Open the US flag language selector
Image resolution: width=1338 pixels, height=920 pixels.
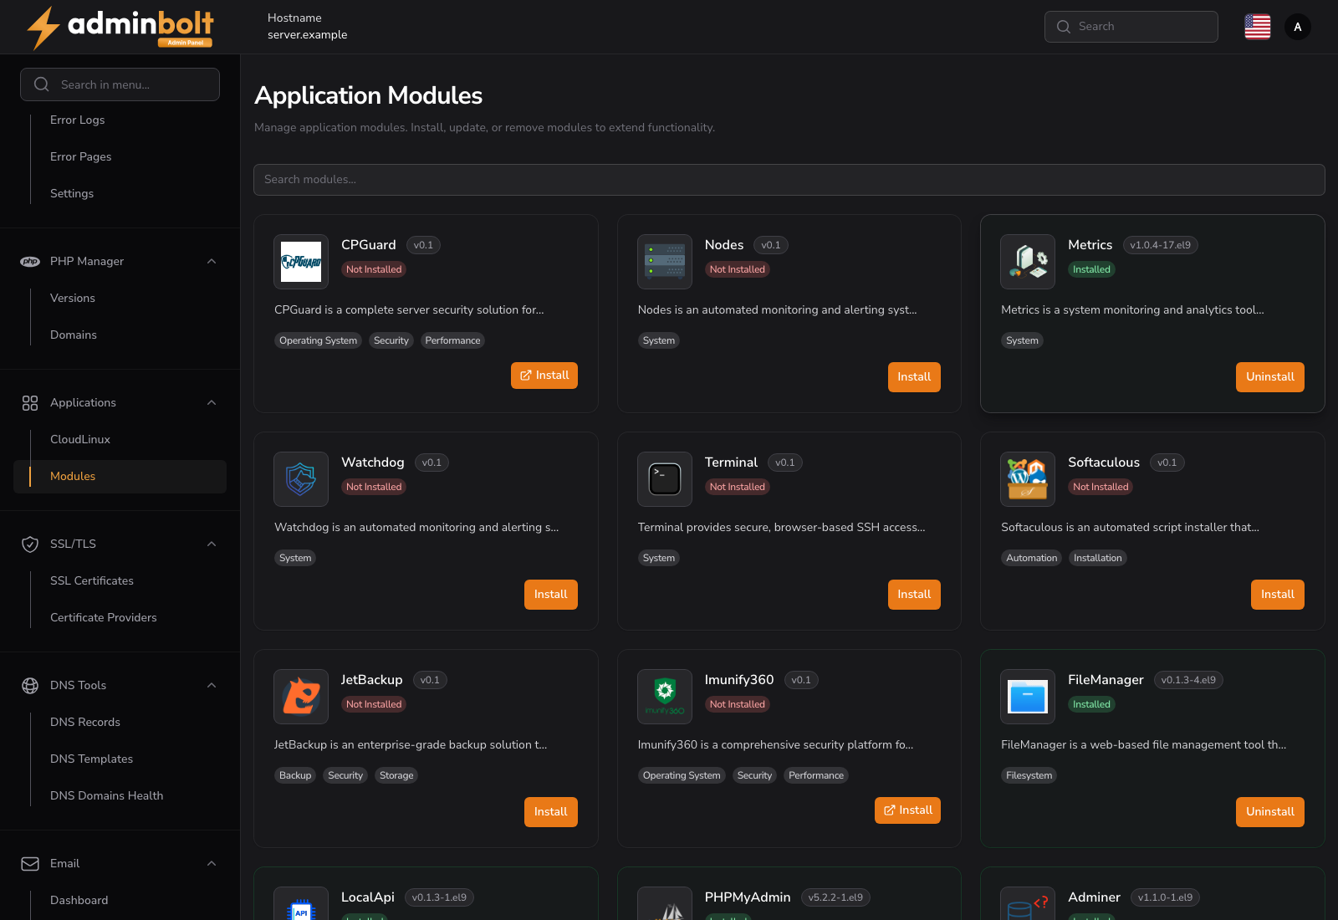[1258, 27]
